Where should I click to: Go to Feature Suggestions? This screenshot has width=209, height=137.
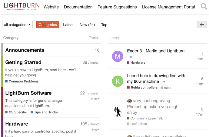pos(117,7)
